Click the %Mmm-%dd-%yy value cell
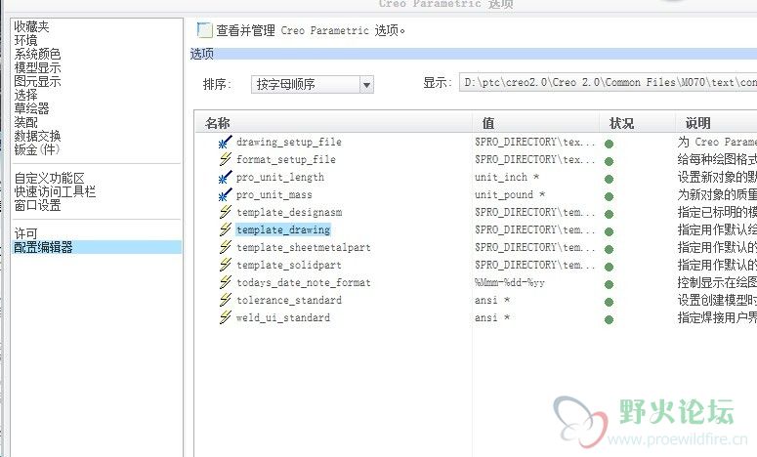 510,282
